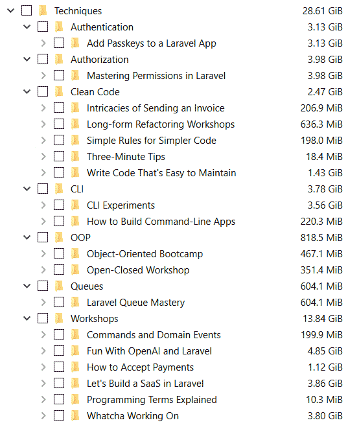The width and height of the screenshot is (348, 427).
Task: Click the Let's Build a SaaS in Laravel folder icon
Action: [75, 384]
